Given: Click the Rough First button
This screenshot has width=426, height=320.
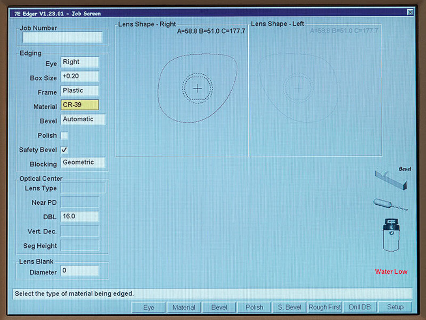Looking at the screenshot, I should coord(325,307).
